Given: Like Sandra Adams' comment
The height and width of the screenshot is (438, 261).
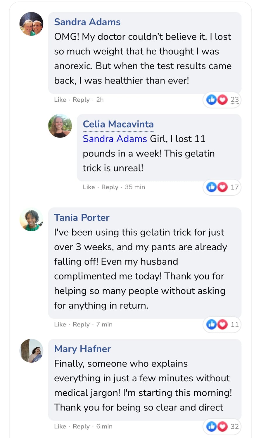Looking at the screenshot, I should (60, 100).
